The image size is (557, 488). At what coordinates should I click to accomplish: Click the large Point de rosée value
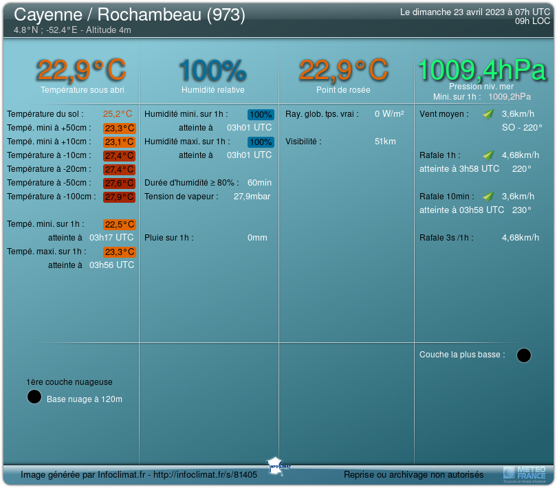coord(343,69)
